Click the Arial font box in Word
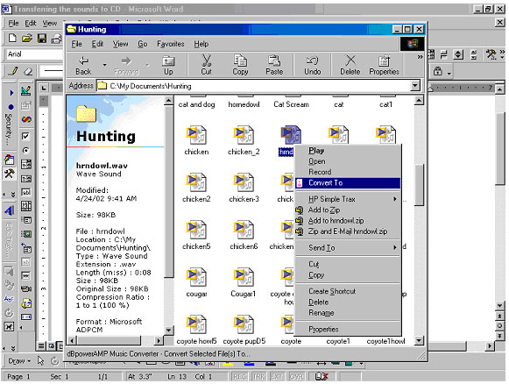This screenshot has width=509, height=384. 34,54
